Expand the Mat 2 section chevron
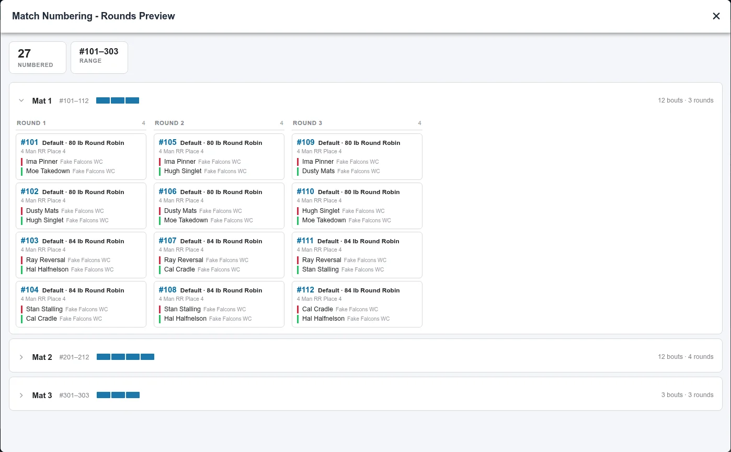This screenshot has width=731, height=452. point(21,357)
